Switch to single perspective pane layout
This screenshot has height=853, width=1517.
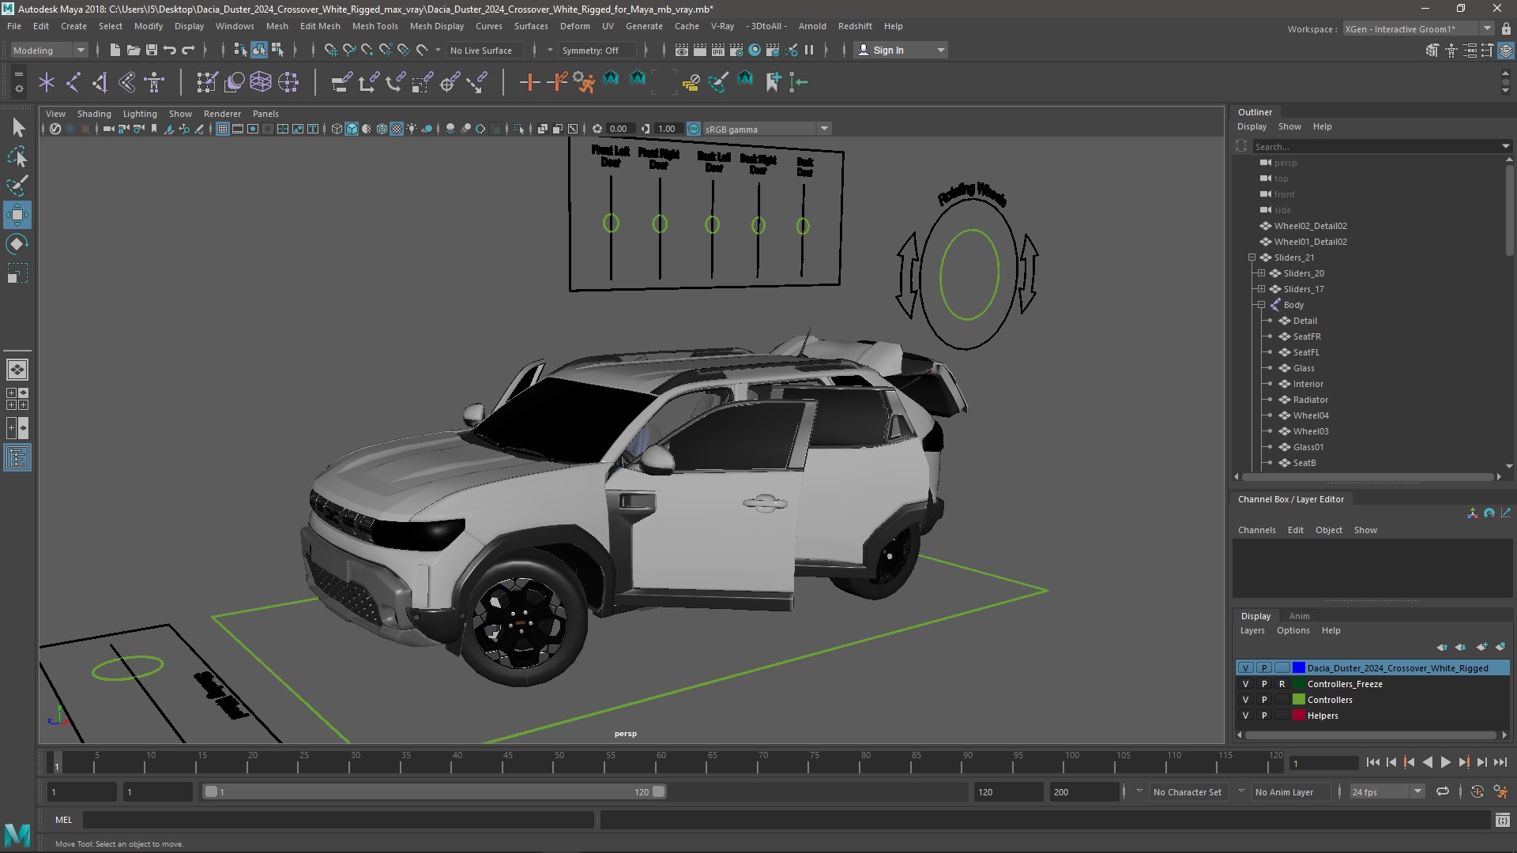click(17, 370)
